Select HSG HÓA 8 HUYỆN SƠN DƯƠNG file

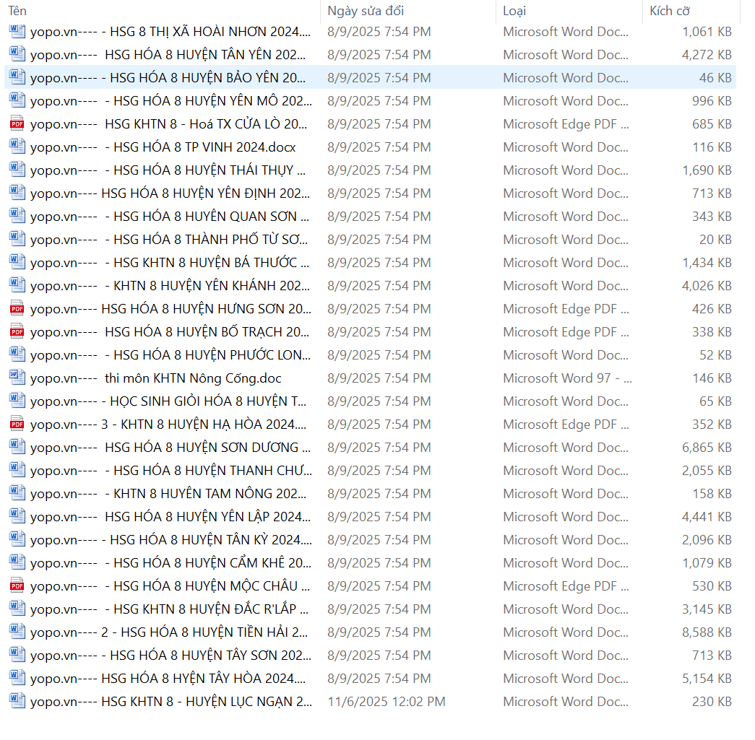171,448
